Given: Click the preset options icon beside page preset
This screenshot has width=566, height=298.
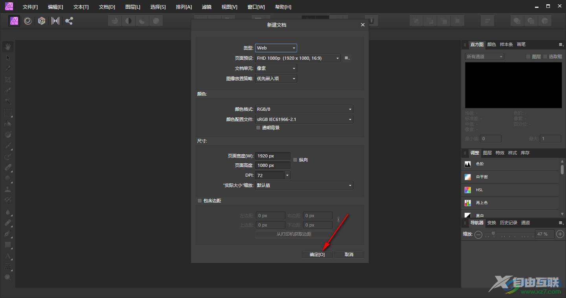Looking at the screenshot, I should tap(347, 58).
